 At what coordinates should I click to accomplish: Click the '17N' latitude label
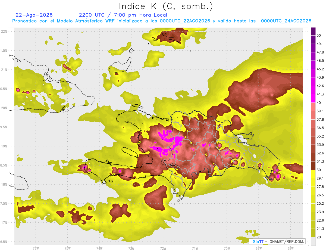4,223
